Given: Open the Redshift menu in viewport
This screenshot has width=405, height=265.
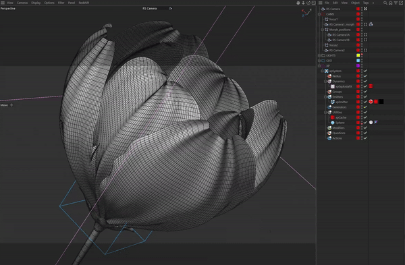Looking at the screenshot, I should click(84, 3).
